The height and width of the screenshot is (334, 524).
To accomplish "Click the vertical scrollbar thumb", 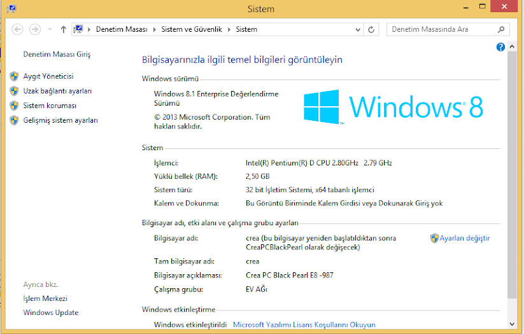I will point(512,176).
